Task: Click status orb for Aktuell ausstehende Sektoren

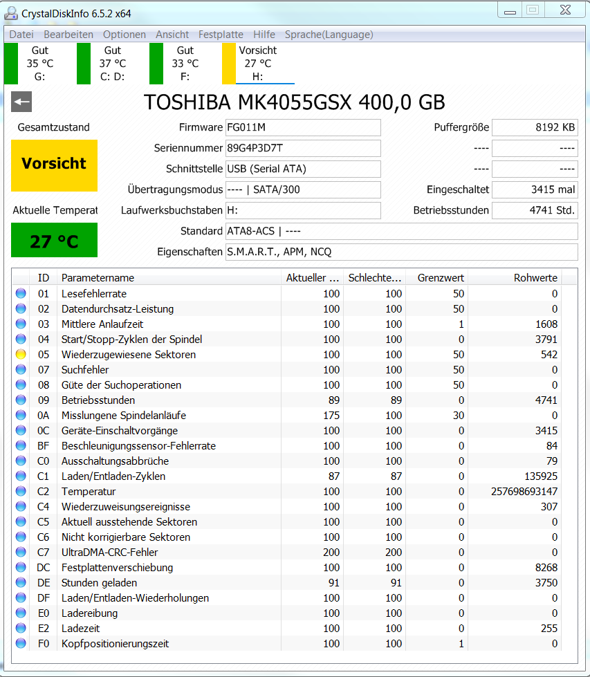Action: (21, 522)
